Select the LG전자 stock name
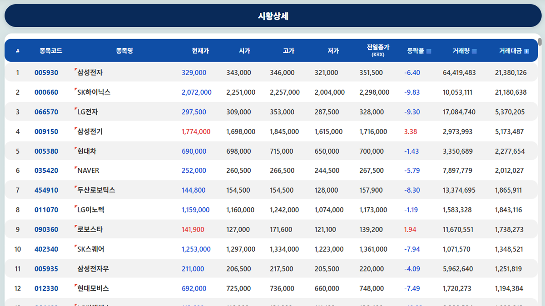The height and width of the screenshot is (306, 545). pyautogui.click(x=88, y=112)
